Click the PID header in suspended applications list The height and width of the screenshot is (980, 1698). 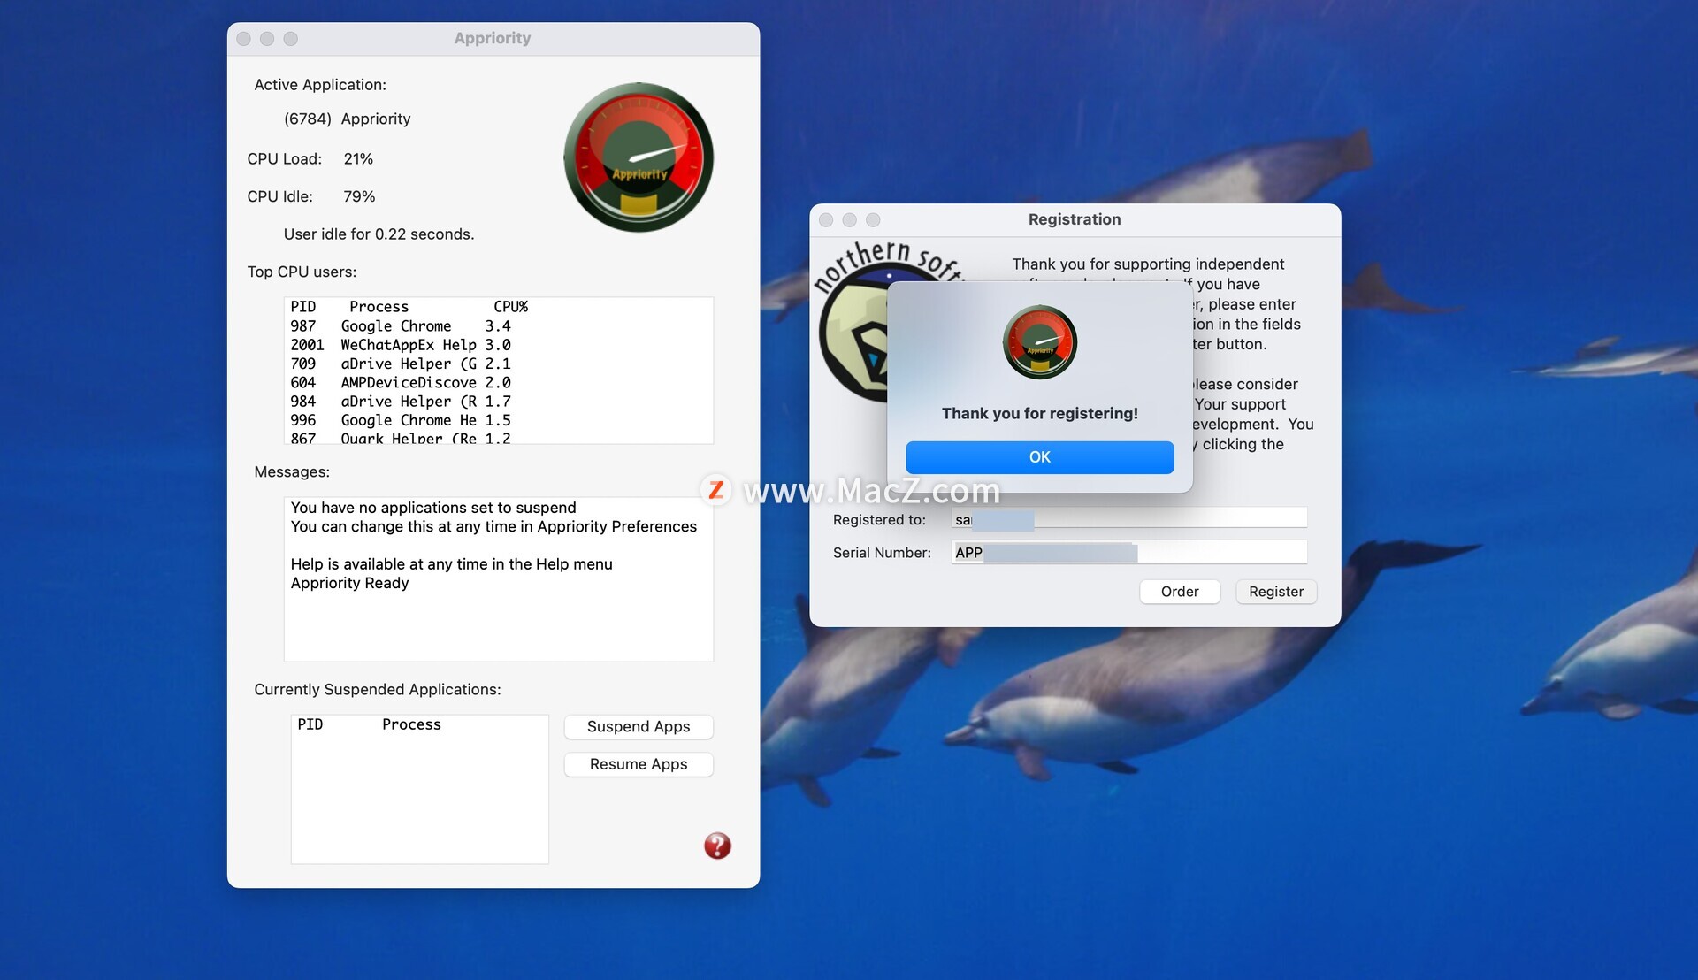click(310, 724)
